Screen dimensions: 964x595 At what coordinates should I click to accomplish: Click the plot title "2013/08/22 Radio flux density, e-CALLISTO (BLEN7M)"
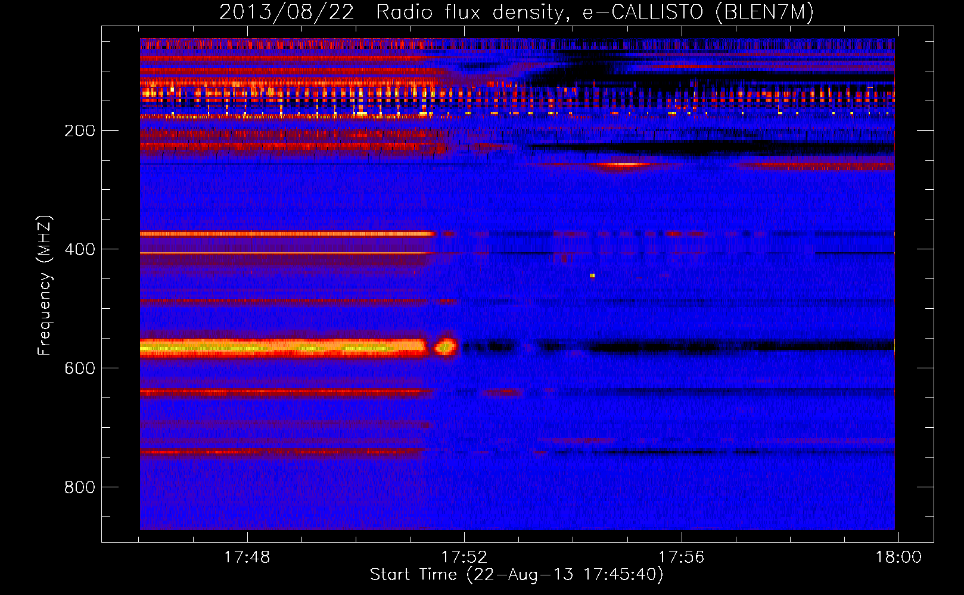click(x=517, y=12)
